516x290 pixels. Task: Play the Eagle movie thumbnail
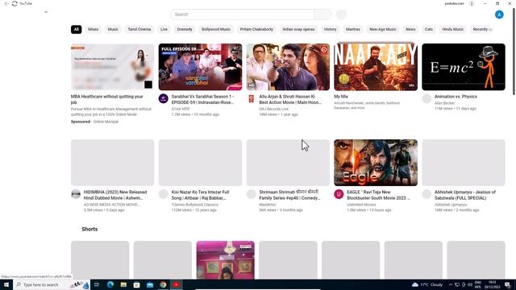[376, 163]
